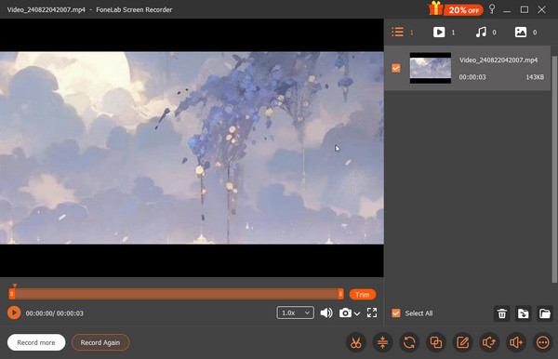Image resolution: width=558 pixels, height=359 pixels.
Task: Open the playback speed 1.0x dropdown
Action: tap(295, 312)
